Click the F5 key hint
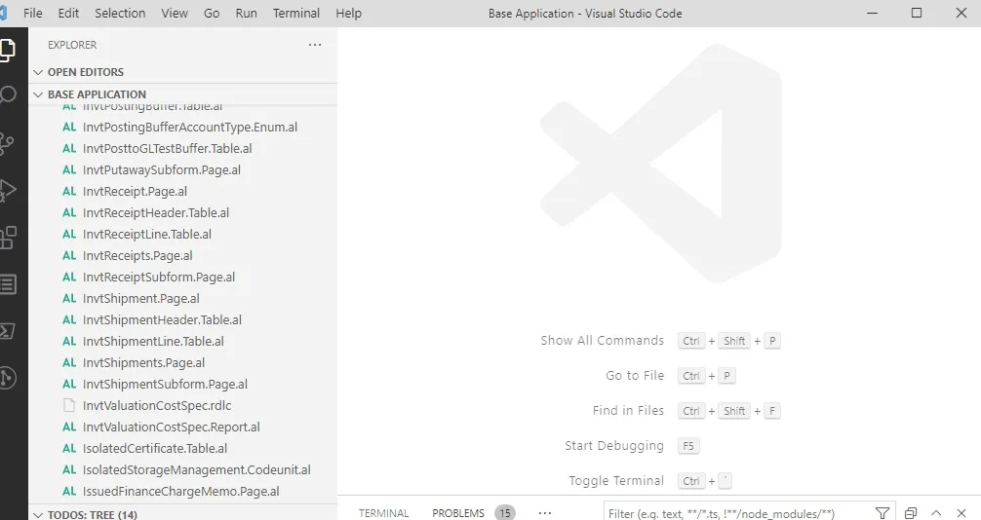The height and width of the screenshot is (520, 981). tap(688, 446)
